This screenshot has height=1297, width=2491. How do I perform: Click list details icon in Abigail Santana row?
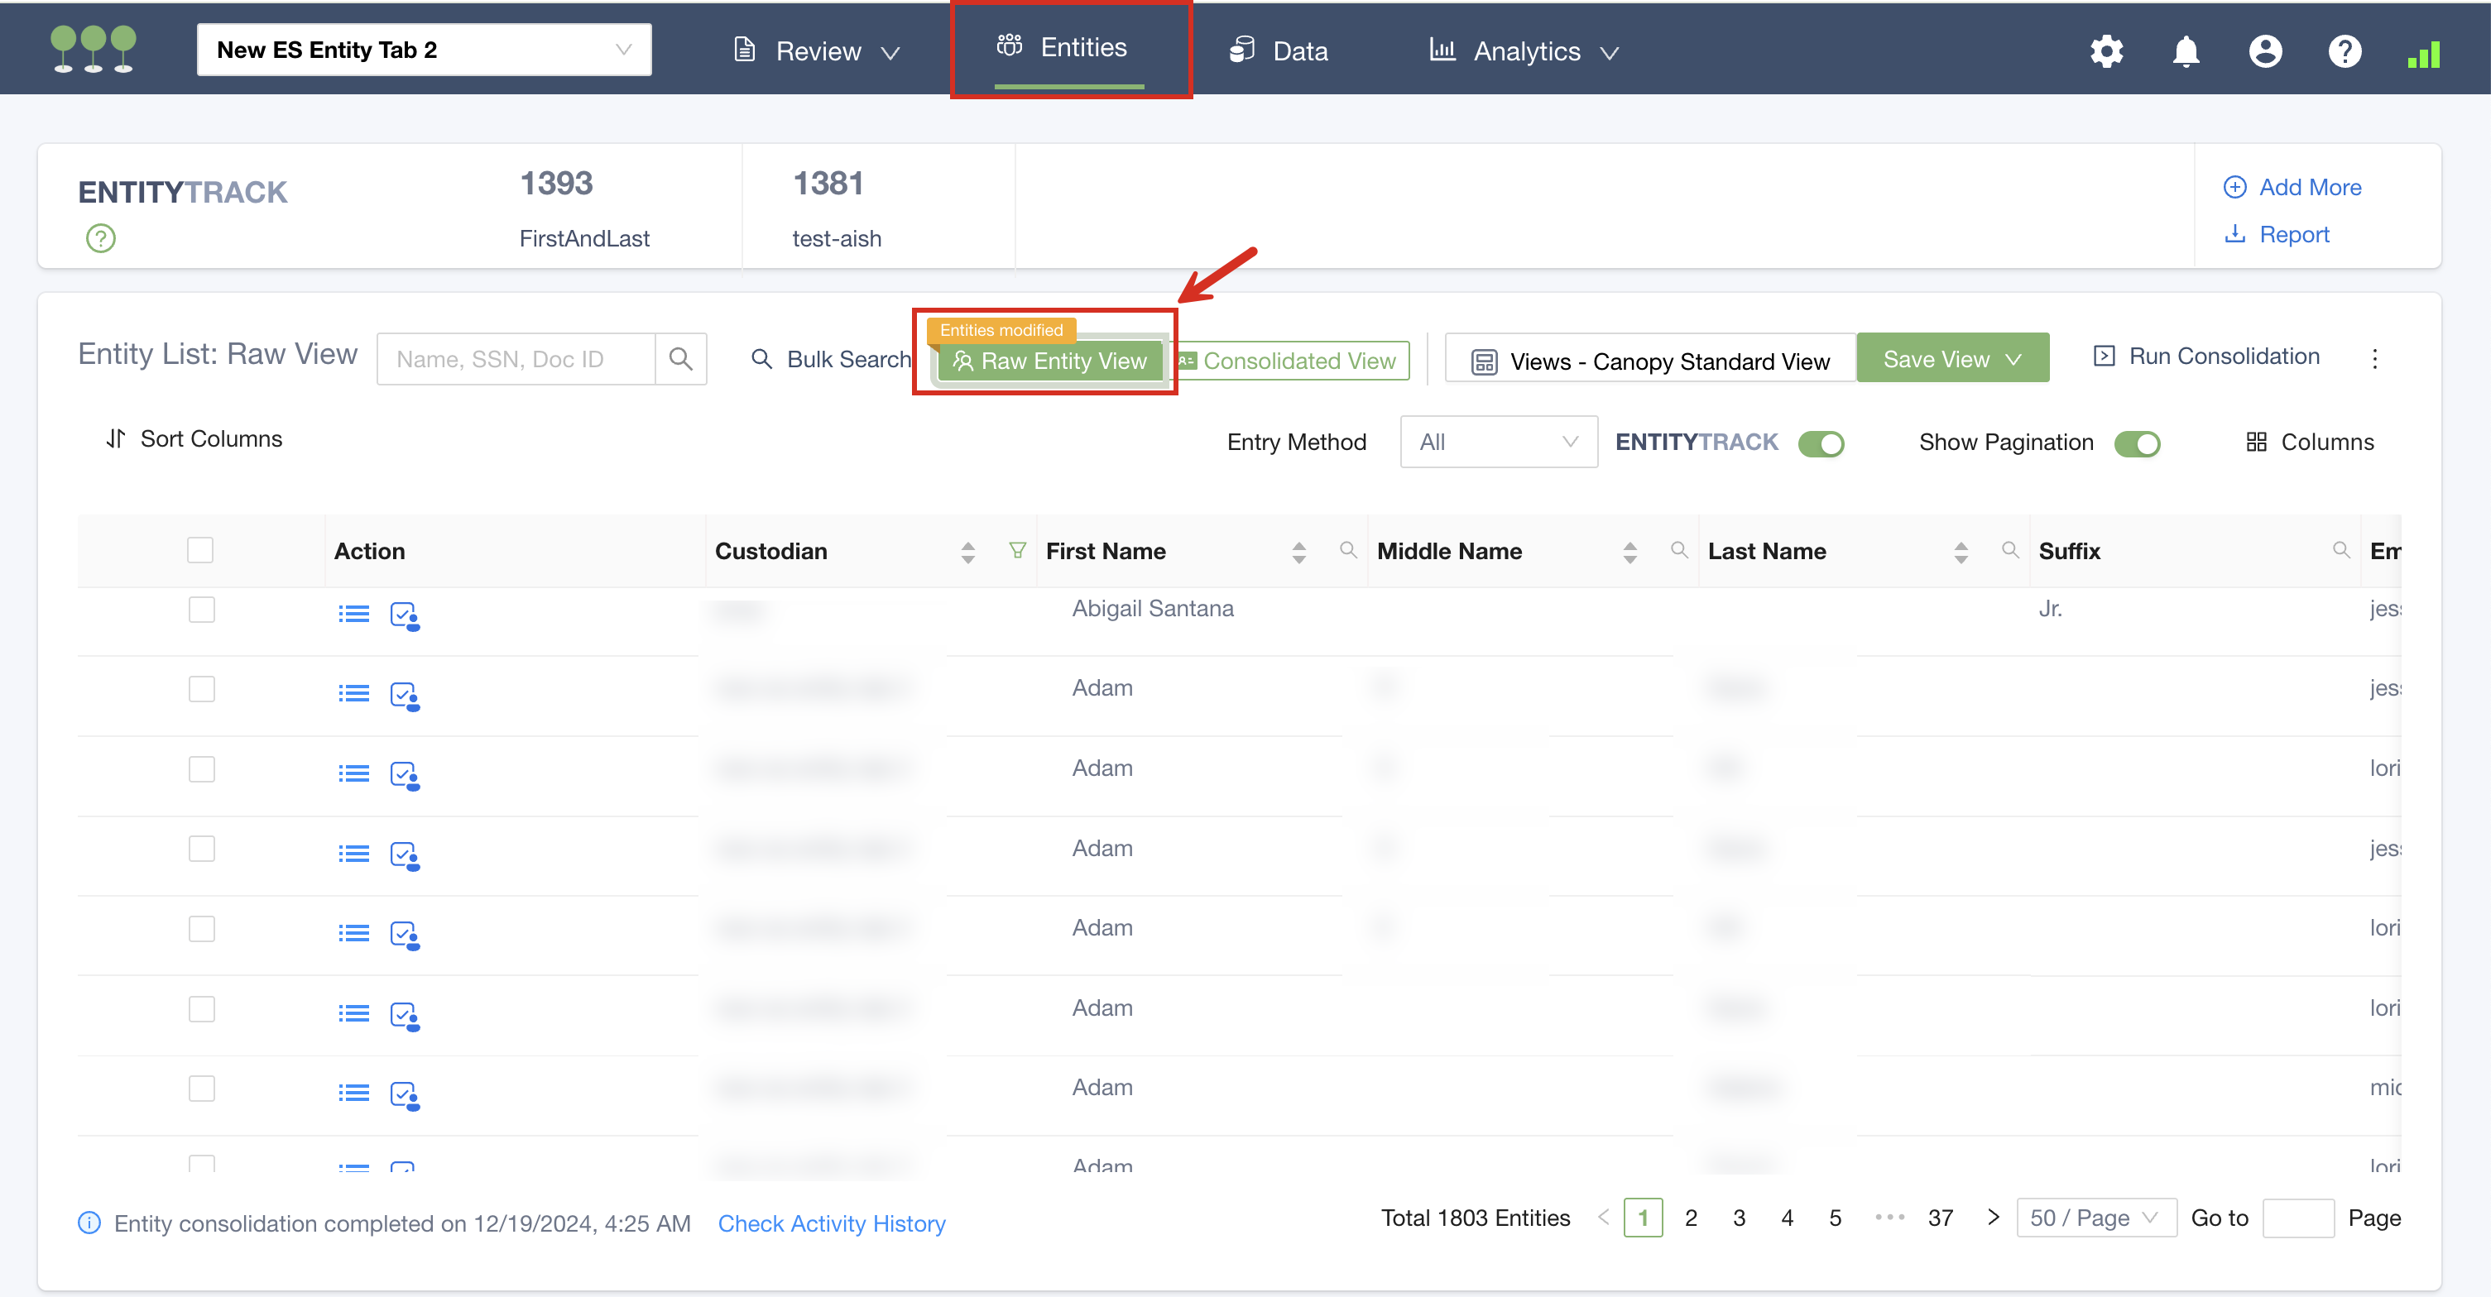(x=354, y=614)
